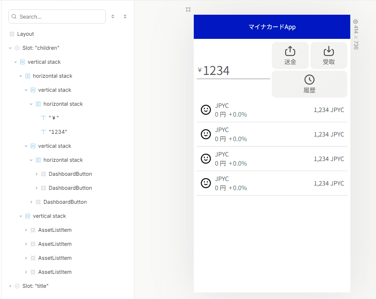
Task: Click the 受取 receive icon button
Action: click(x=329, y=55)
